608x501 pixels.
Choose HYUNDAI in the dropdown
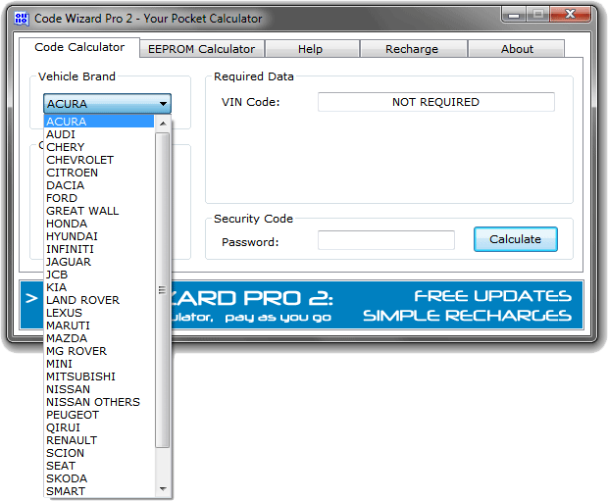(99, 236)
